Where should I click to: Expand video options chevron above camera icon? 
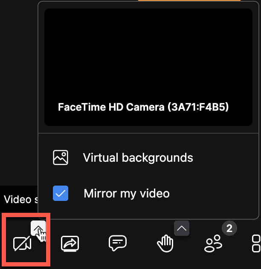38,228
